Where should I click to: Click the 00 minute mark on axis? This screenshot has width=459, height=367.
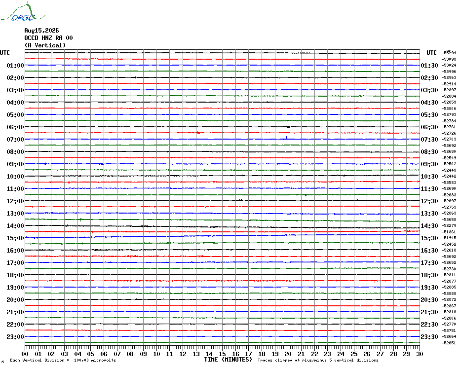click(x=25, y=354)
